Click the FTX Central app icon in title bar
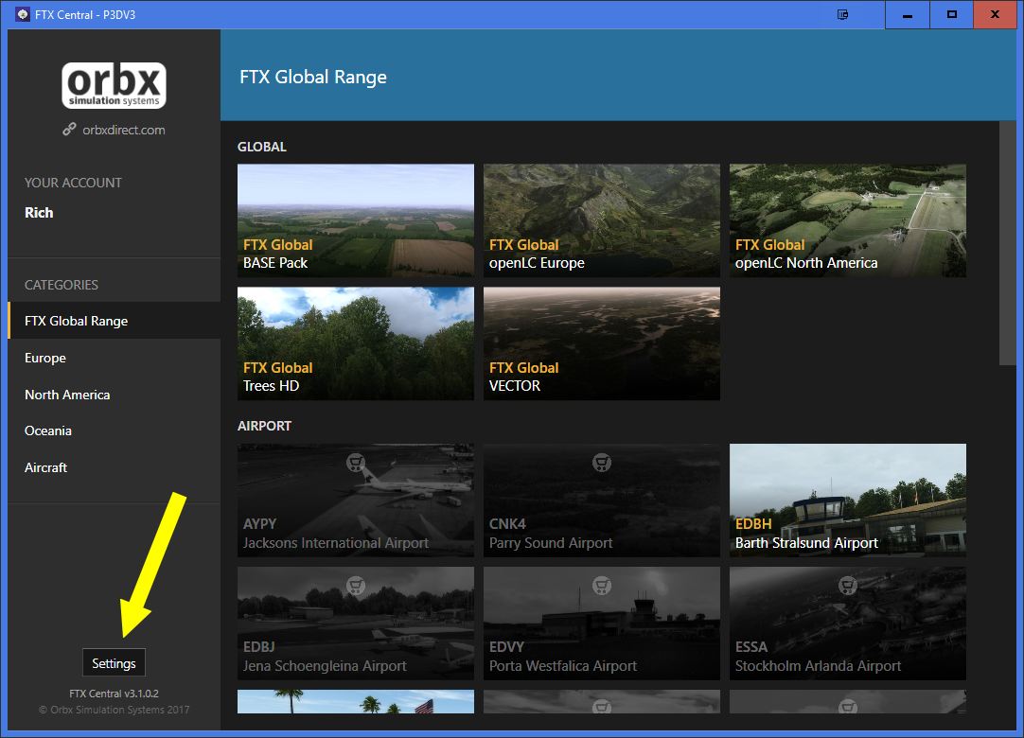This screenshot has width=1024, height=738. [x=23, y=14]
